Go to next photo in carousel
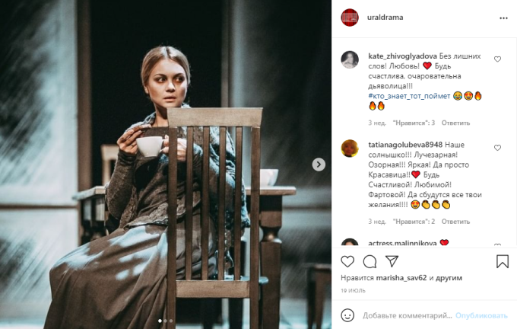 coord(319,164)
